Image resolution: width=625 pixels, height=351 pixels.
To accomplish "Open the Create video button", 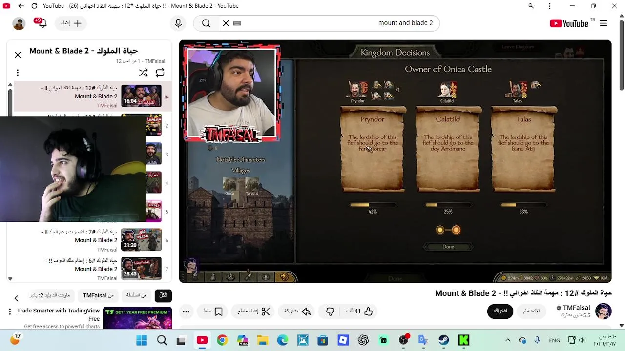I will [x=71, y=23].
